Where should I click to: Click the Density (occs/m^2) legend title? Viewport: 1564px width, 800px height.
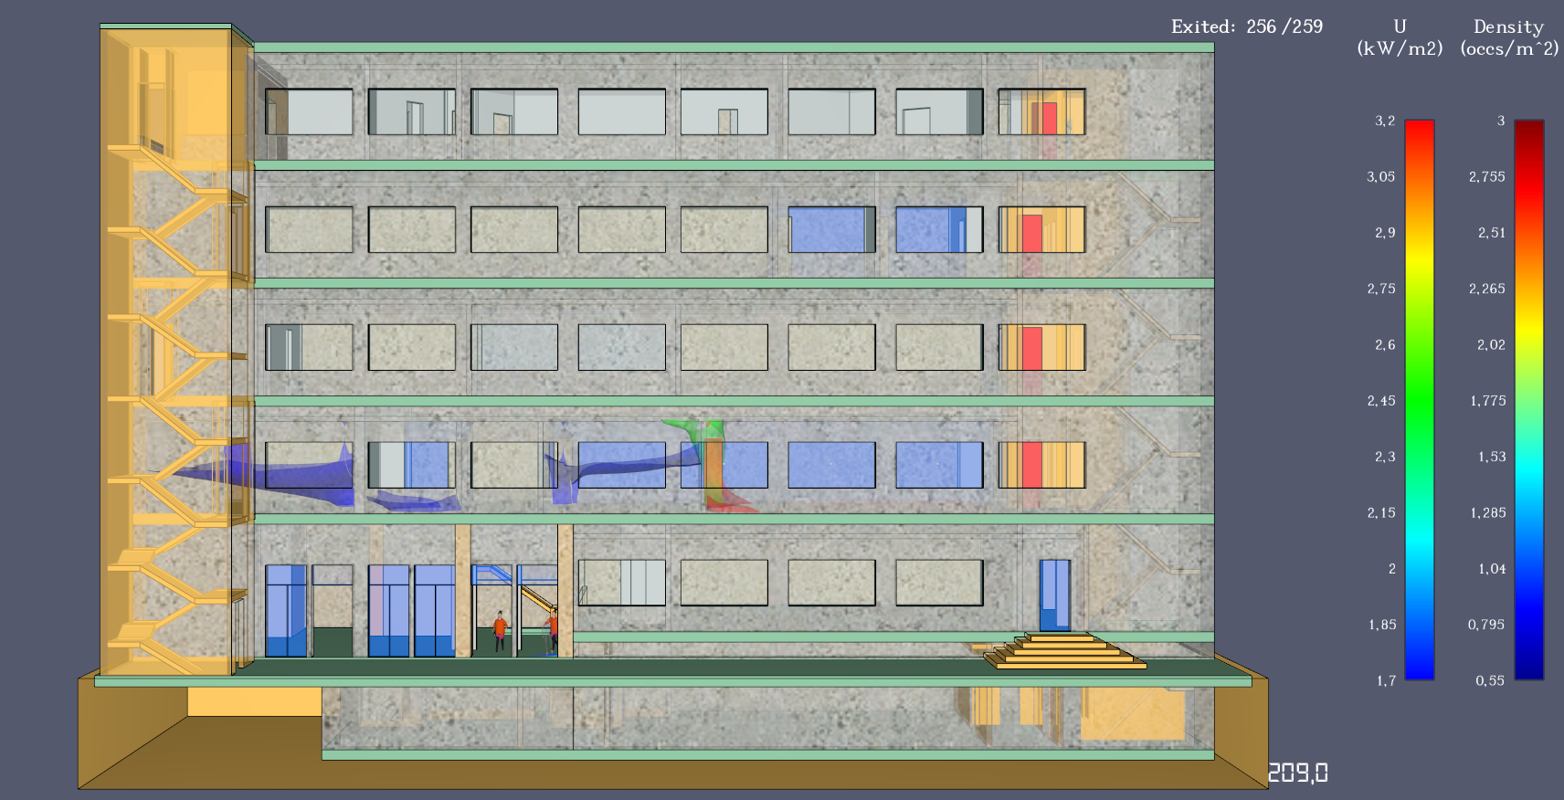click(1508, 38)
